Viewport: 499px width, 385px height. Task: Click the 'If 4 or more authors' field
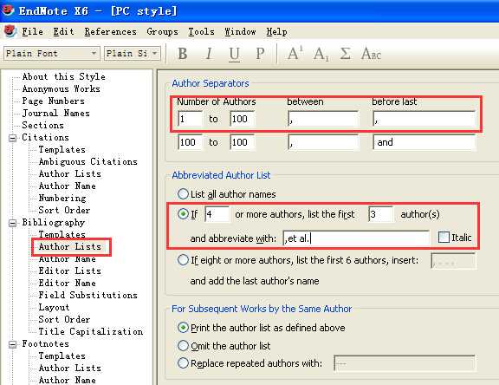[217, 214]
